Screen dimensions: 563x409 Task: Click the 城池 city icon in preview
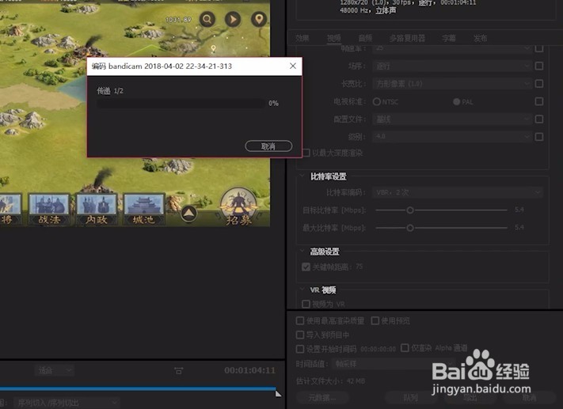[x=143, y=209]
